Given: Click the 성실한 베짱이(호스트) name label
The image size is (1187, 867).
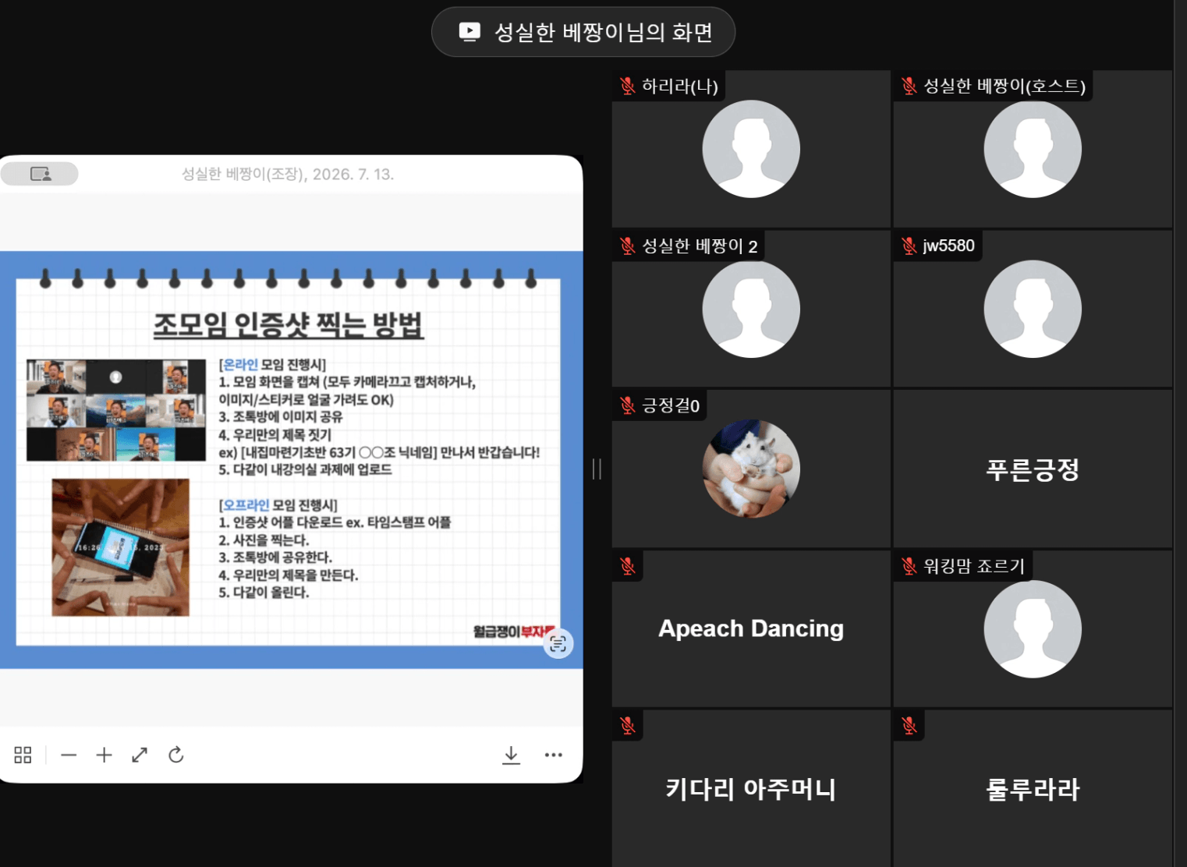Looking at the screenshot, I should click(x=1005, y=86).
